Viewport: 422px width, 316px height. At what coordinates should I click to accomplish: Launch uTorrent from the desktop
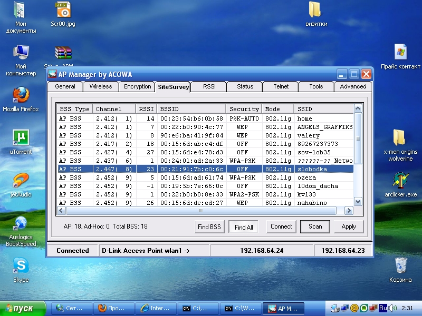21,139
